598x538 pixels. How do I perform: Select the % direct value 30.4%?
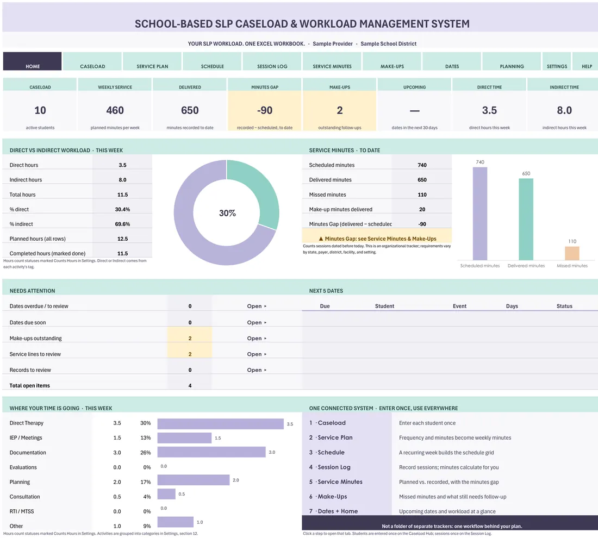(122, 209)
